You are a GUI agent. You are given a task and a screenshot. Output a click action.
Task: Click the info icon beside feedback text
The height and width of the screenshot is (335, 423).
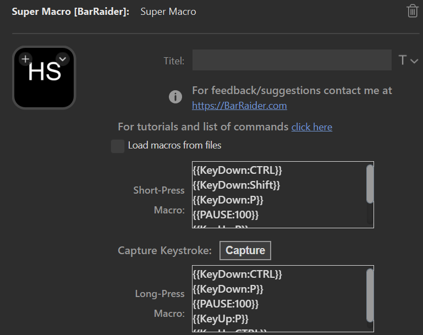coord(175,97)
